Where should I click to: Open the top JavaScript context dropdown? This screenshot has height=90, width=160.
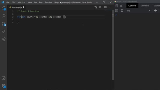coord(138,10)
